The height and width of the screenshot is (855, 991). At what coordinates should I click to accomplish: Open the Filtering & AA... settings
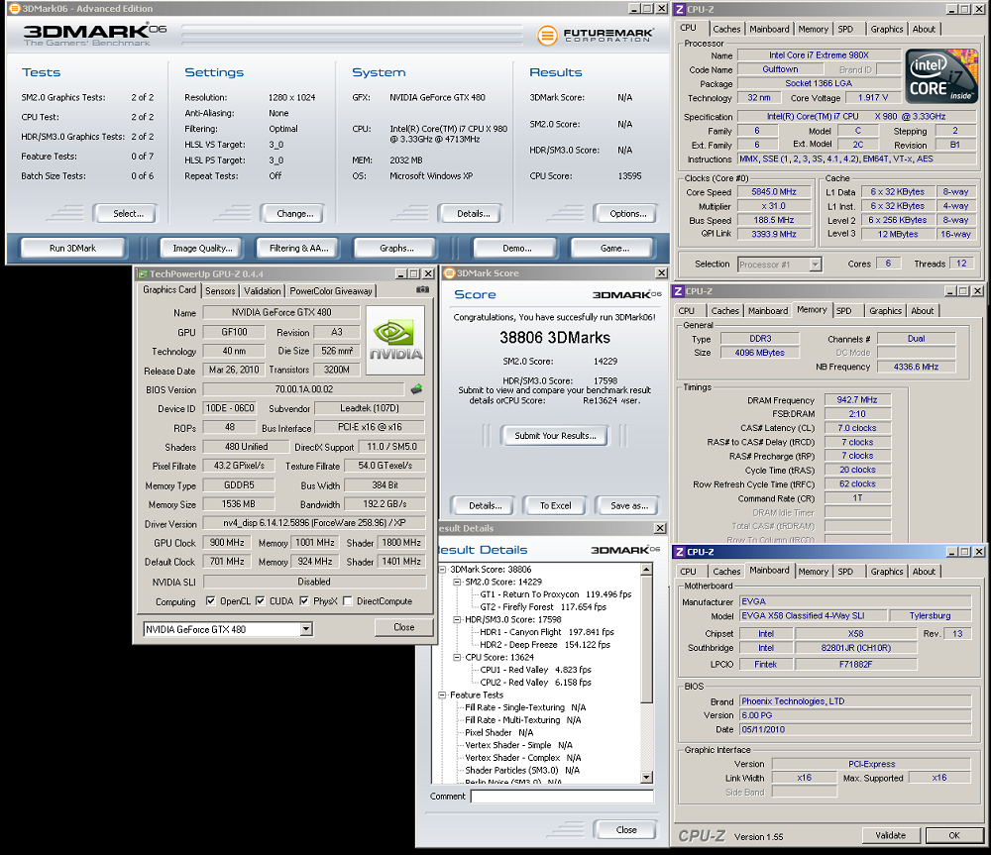click(298, 249)
